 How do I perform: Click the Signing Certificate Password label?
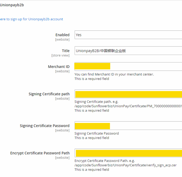coord(45,126)
